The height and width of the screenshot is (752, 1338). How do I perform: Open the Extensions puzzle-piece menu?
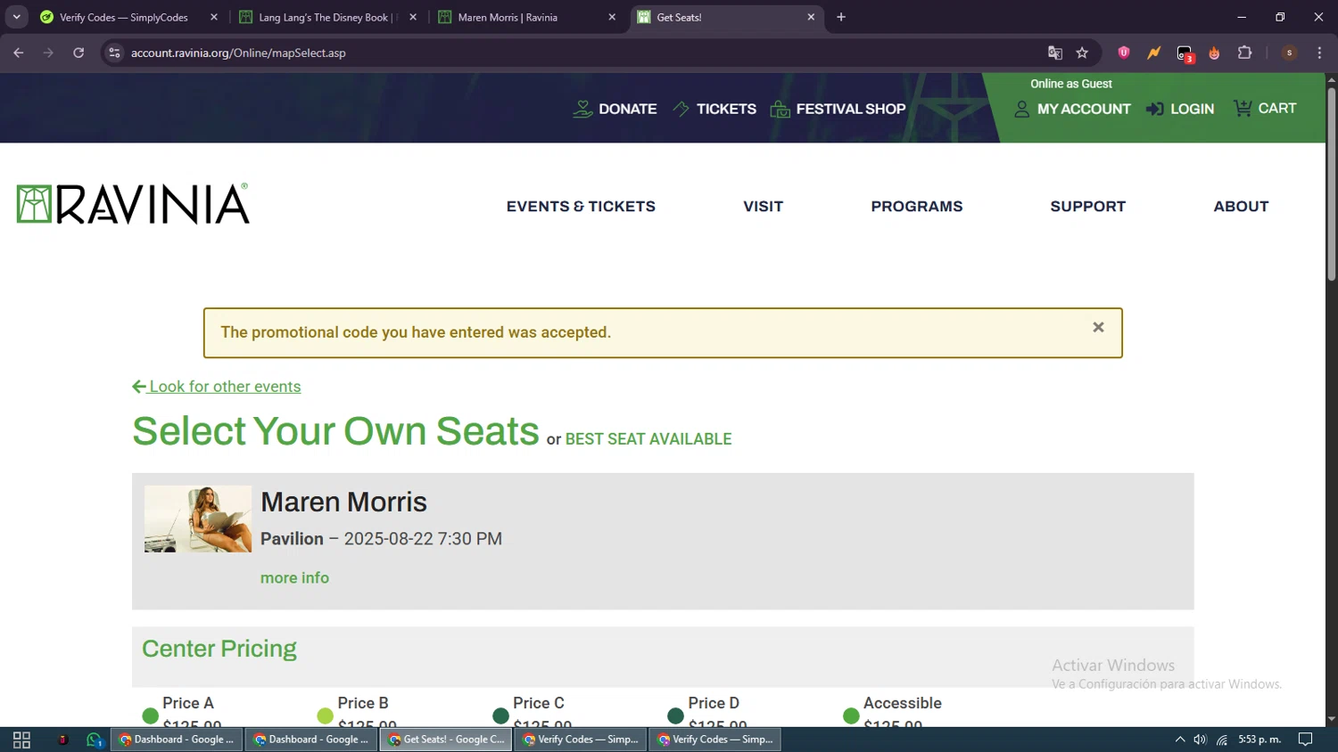1245,53
